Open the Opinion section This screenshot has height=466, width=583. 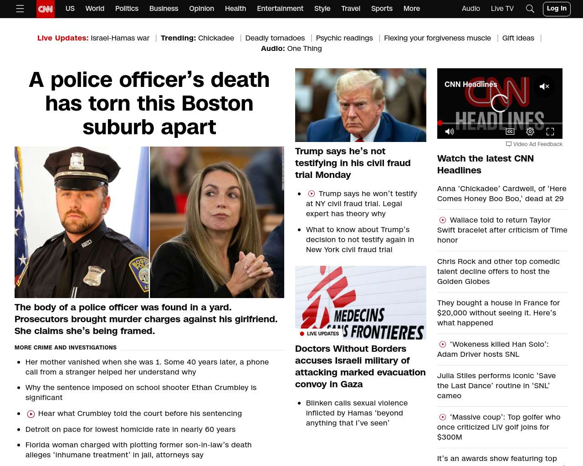201,9
